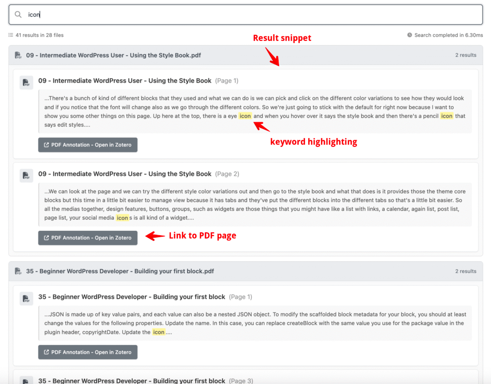Select the Using the Style Book (Page 1) result title

(x=125, y=81)
